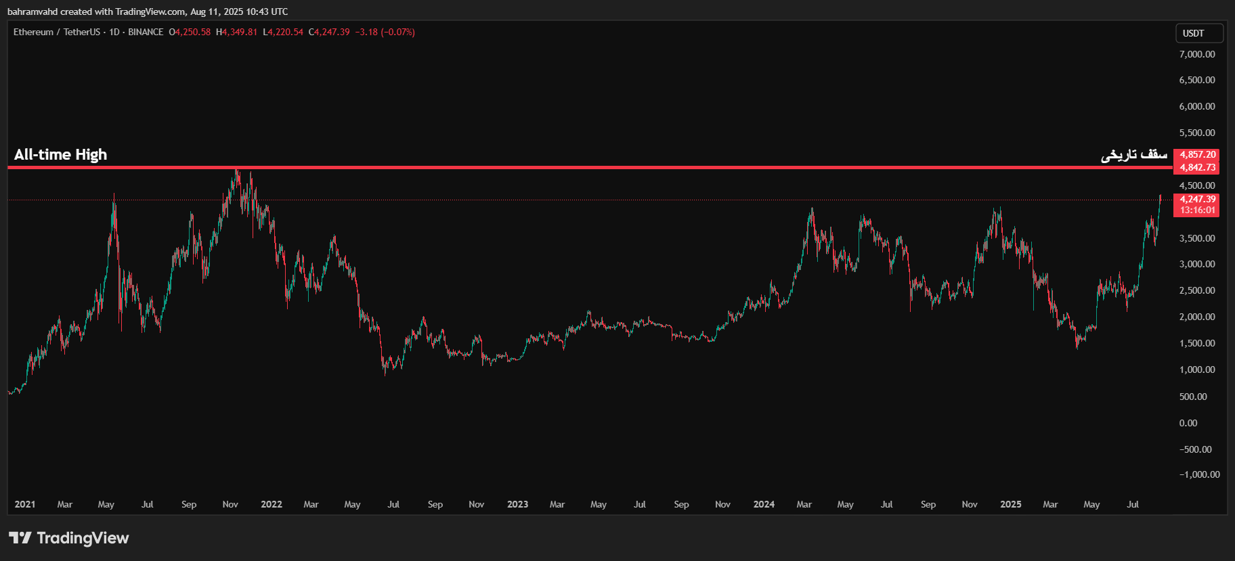
Task: Click the TradingView logo icon
Action: [20, 538]
